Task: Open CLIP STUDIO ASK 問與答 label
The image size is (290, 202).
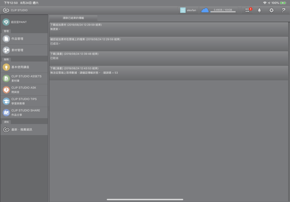Action: (x=24, y=90)
